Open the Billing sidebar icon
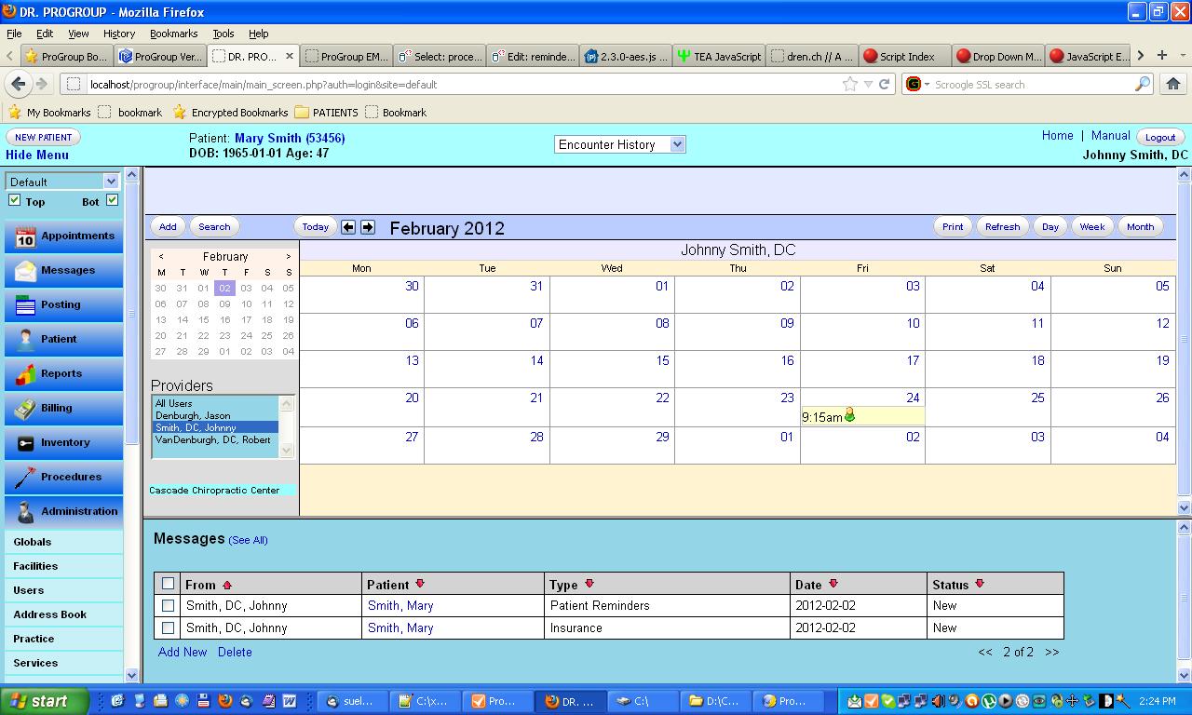Viewport: 1192px width, 715px height. [23, 408]
